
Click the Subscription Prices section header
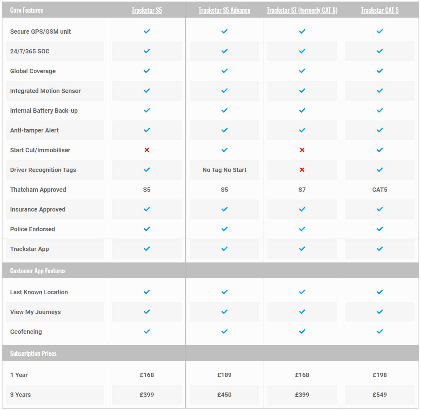click(33, 354)
